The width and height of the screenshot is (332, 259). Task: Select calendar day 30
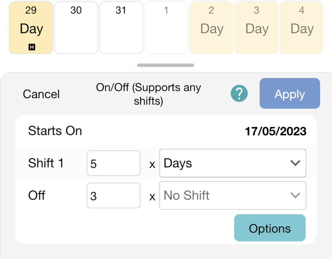(x=76, y=28)
